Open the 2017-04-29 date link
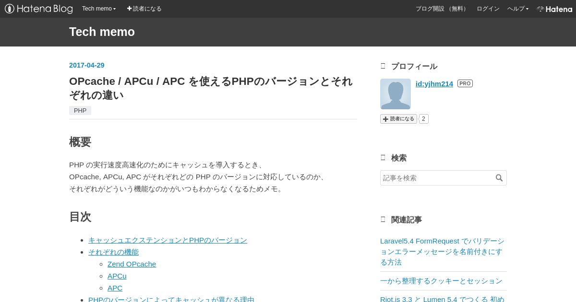 pyautogui.click(x=87, y=65)
